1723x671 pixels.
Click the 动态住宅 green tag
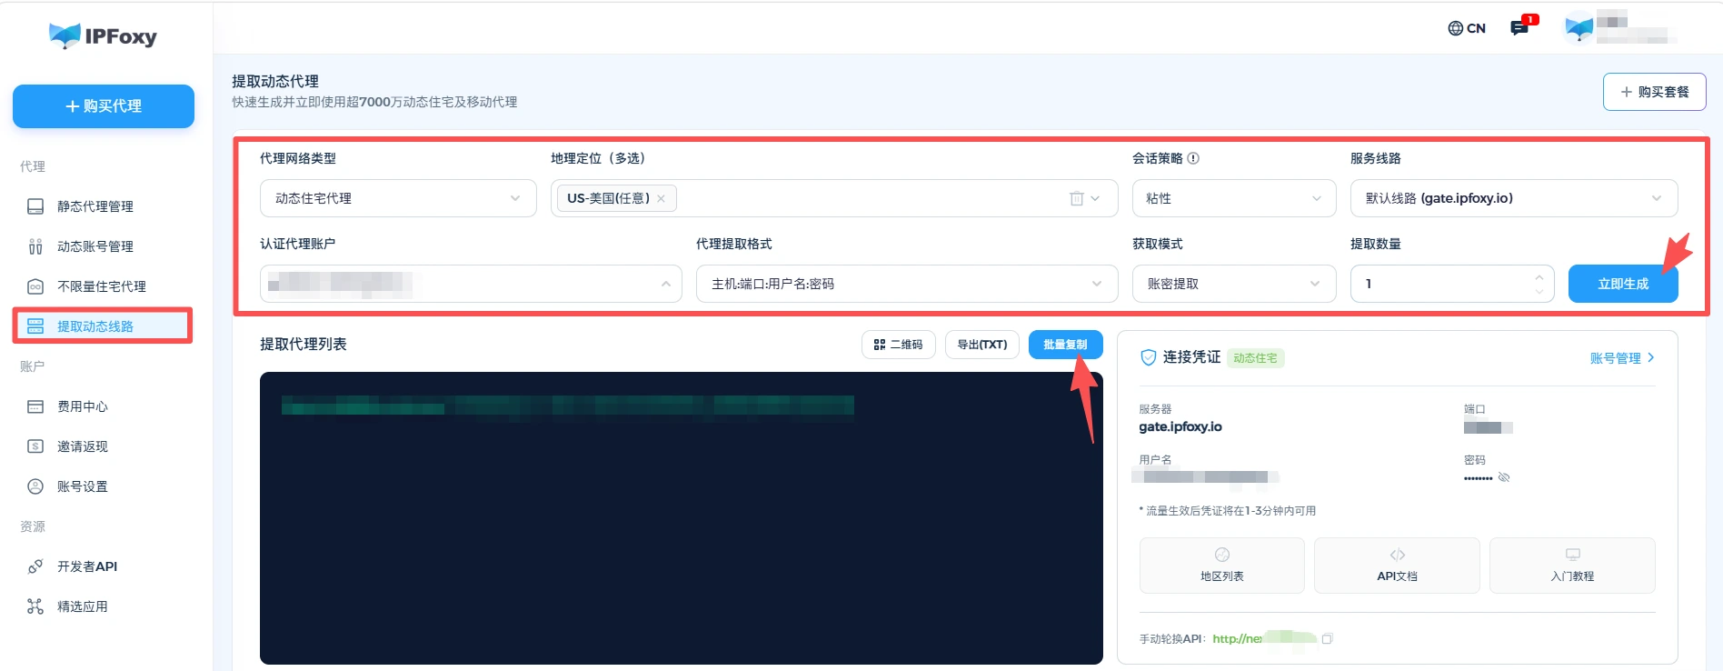pyautogui.click(x=1256, y=358)
